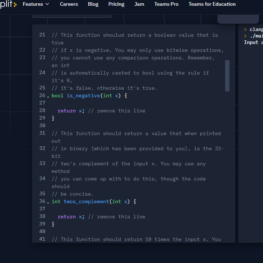Select Jam in the navigation bar
Viewport: 263px width, 263px height.
pos(139,4)
